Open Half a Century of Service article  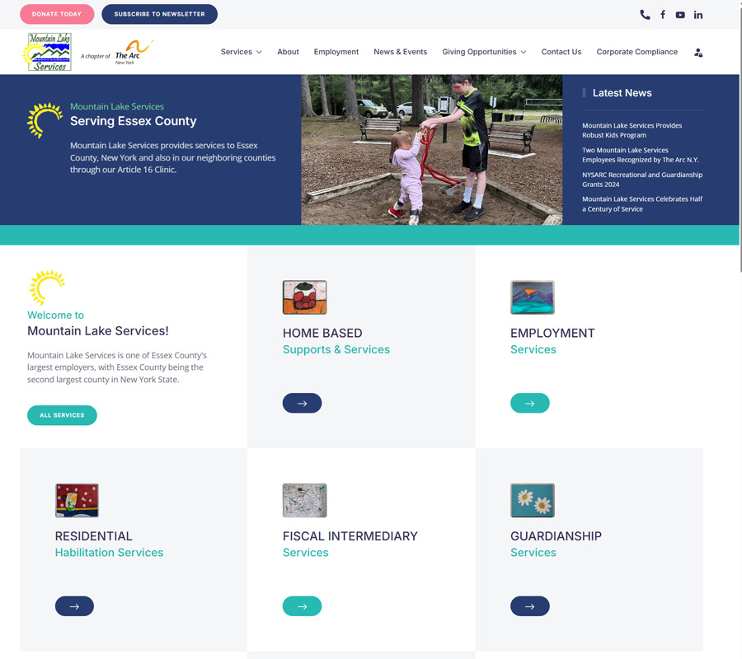click(x=642, y=204)
